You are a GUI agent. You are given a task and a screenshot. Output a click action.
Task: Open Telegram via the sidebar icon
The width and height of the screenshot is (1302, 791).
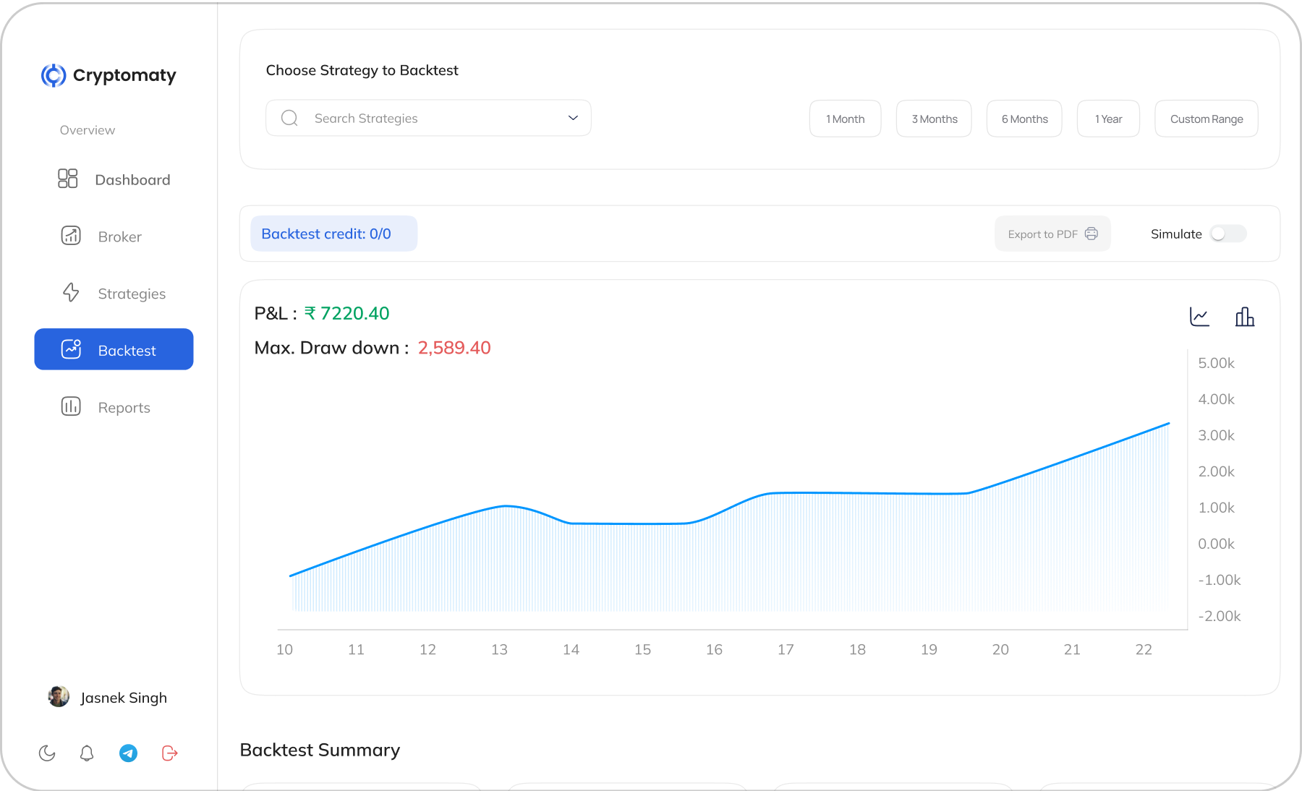point(128,753)
